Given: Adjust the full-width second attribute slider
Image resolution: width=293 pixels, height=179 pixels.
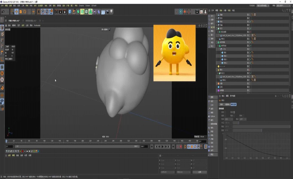Looking at the screenshot, I should point(261,127).
